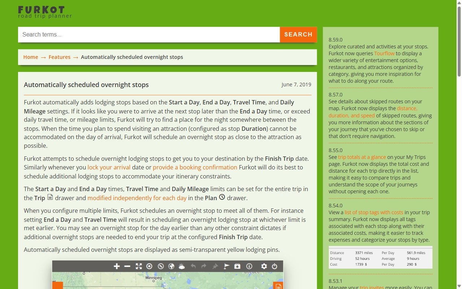Click the flag icon on map toolbar

227,266
